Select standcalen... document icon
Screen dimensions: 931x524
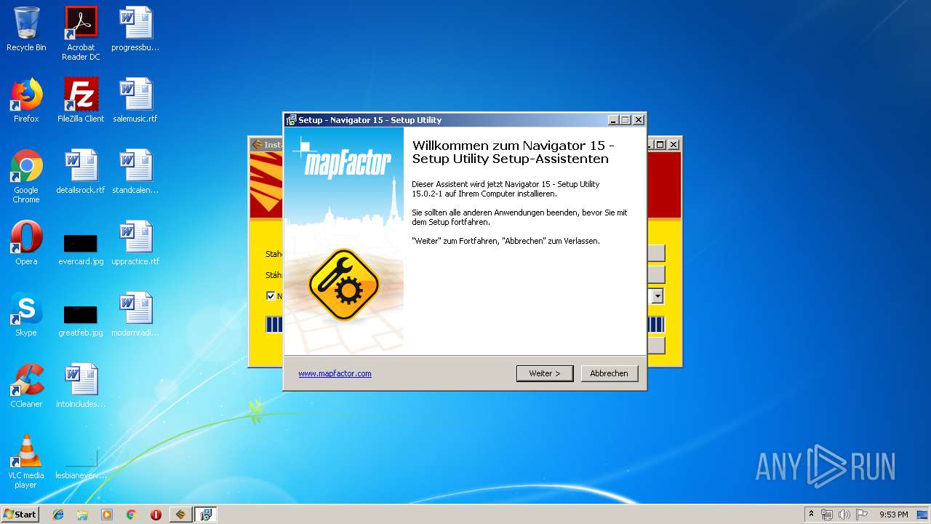coord(135,172)
